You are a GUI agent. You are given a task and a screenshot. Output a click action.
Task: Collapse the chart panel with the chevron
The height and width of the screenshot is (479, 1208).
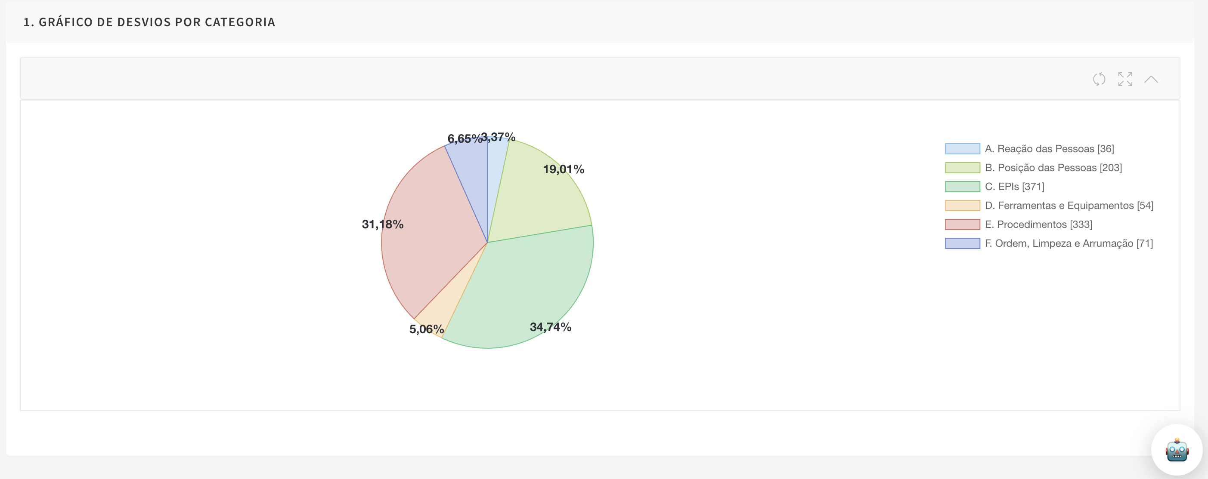point(1150,79)
